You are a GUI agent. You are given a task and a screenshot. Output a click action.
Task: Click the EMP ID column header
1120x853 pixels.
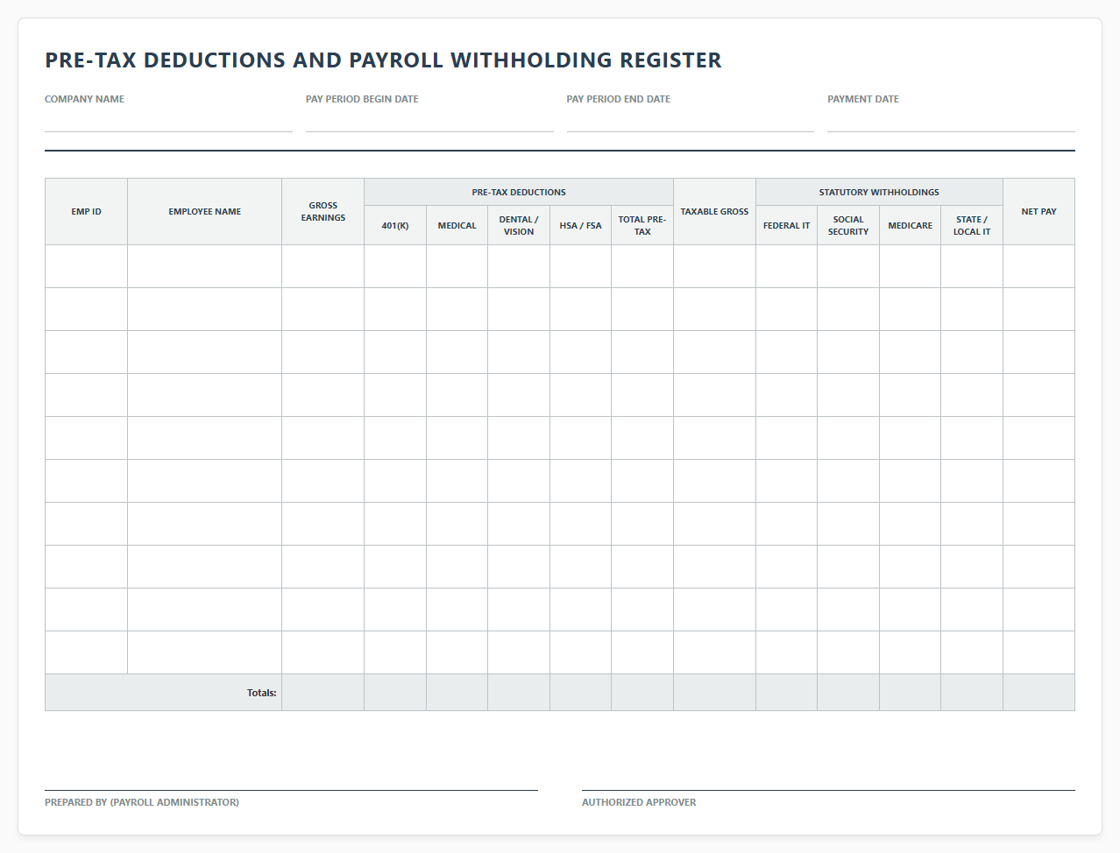(x=86, y=212)
